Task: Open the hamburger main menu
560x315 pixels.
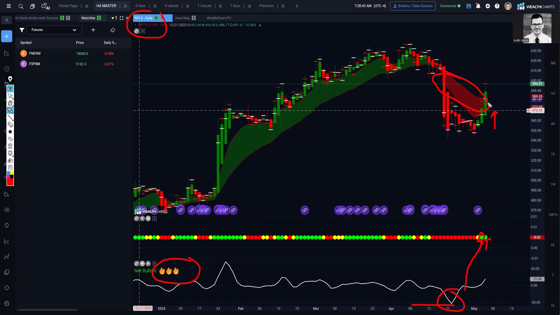Action: (9, 6)
